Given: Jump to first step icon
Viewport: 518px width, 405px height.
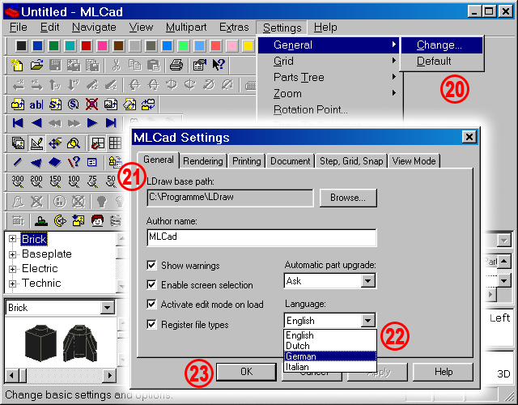Looking at the screenshot, I should (x=18, y=123).
